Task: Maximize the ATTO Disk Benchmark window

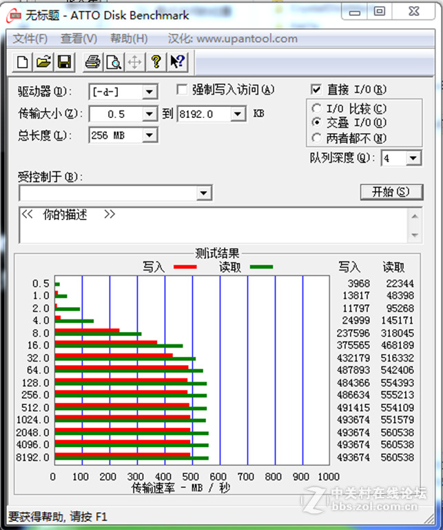Action: [x=379, y=12]
